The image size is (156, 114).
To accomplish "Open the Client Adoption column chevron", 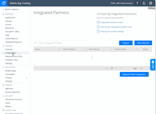I will pos(85,49).
